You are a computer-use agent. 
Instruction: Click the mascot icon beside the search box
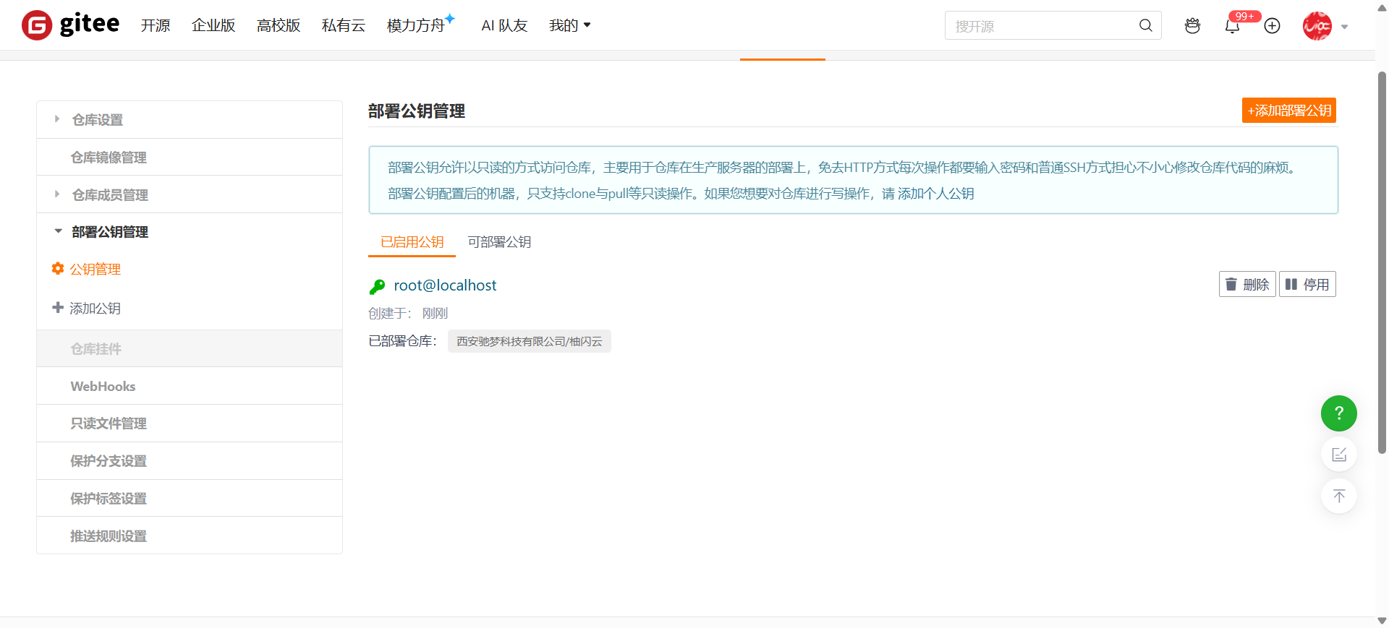point(1192,26)
